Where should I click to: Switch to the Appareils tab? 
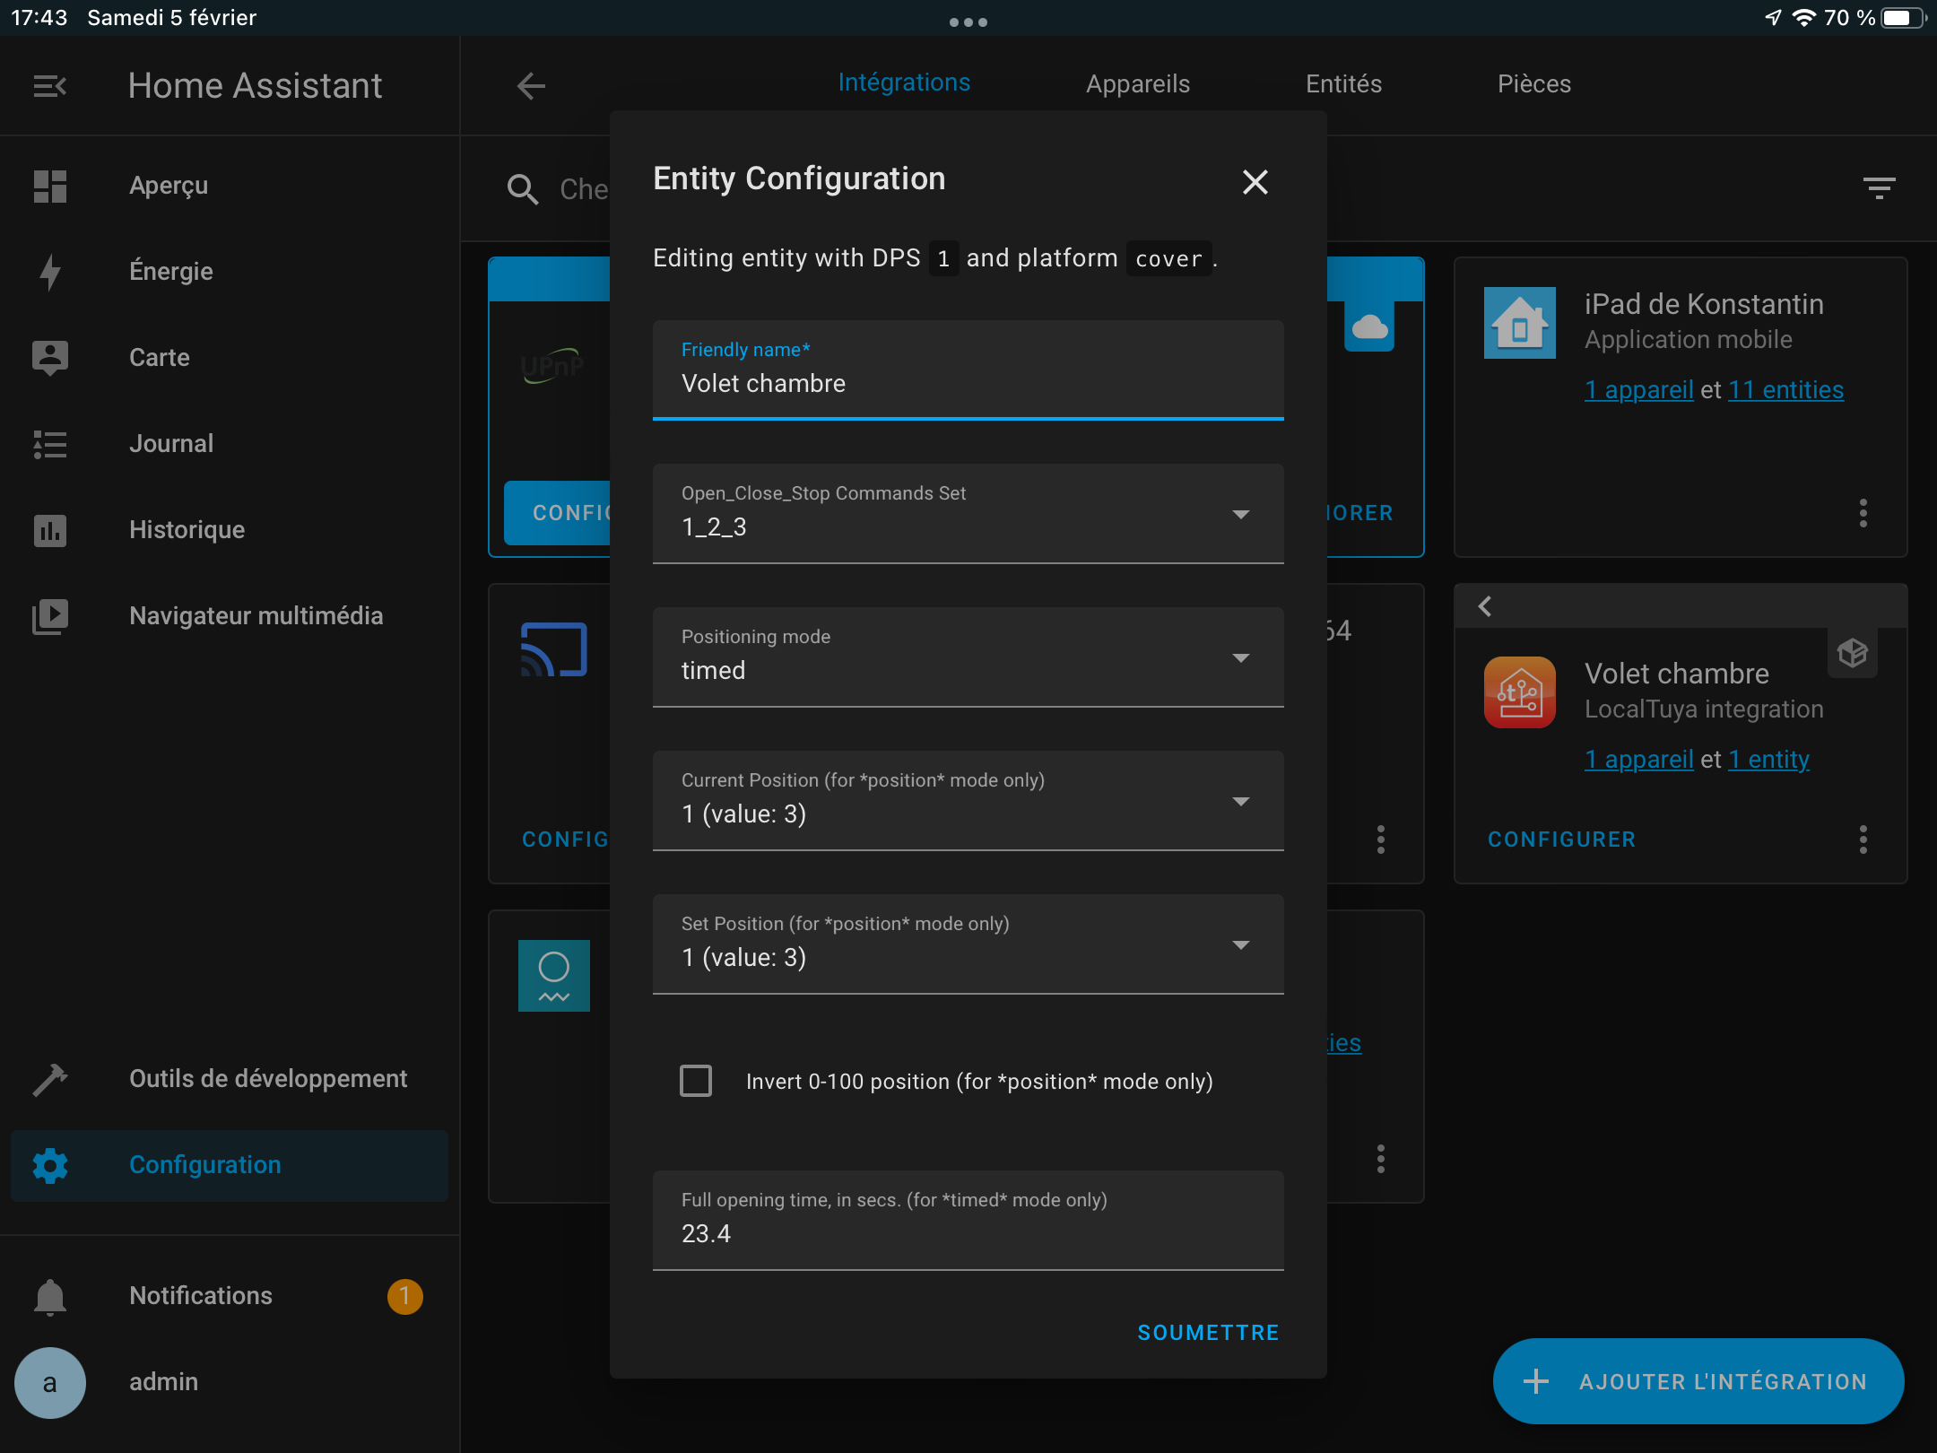[x=1138, y=84]
